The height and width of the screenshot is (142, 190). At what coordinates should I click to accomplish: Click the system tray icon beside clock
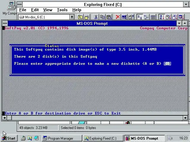(x=170, y=138)
